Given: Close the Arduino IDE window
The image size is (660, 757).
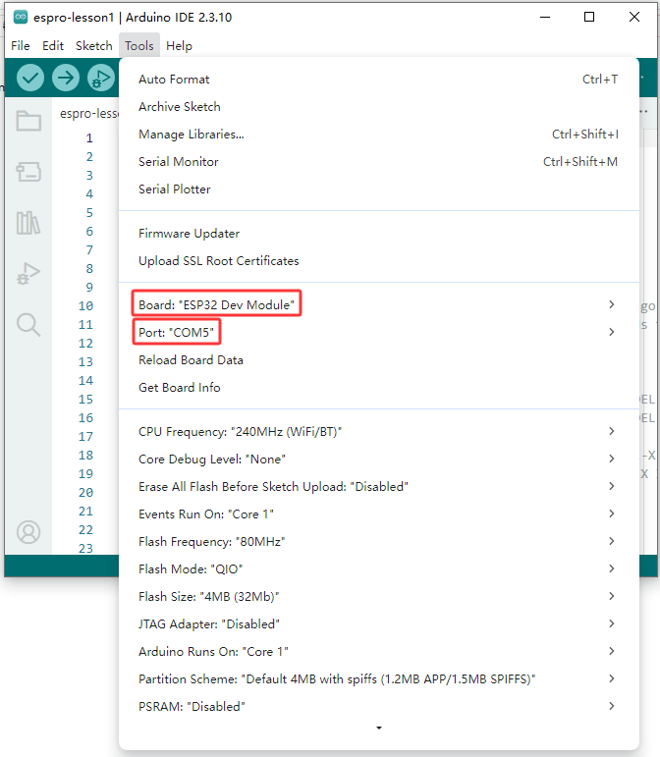Looking at the screenshot, I should coord(634,18).
